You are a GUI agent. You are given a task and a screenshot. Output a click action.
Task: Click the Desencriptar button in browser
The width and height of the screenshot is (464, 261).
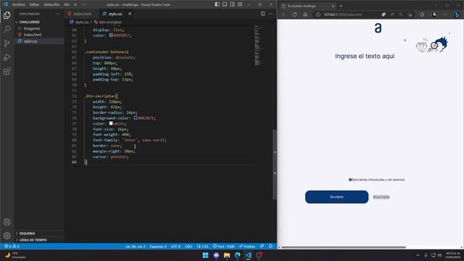(x=381, y=197)
